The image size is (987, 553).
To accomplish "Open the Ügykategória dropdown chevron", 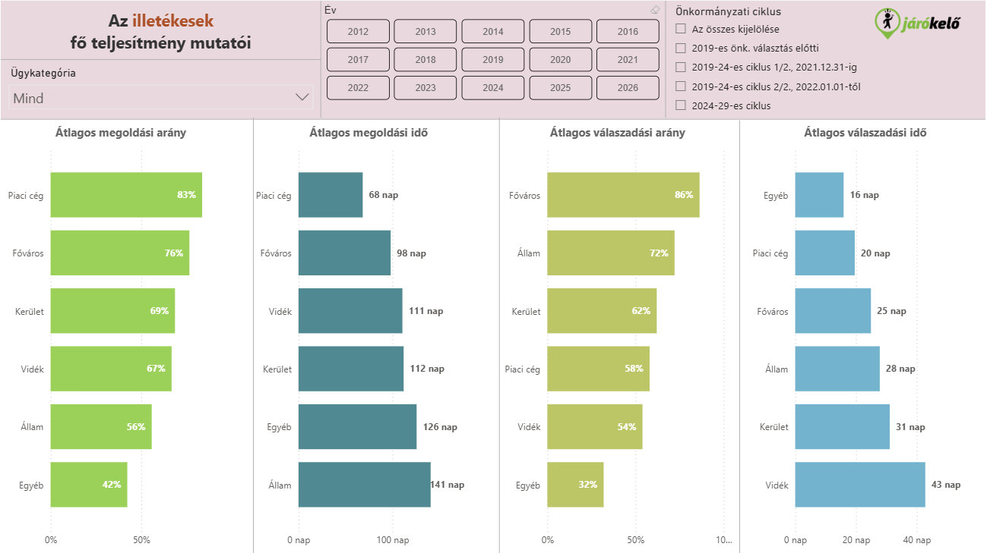I will (x=302, y=97).
